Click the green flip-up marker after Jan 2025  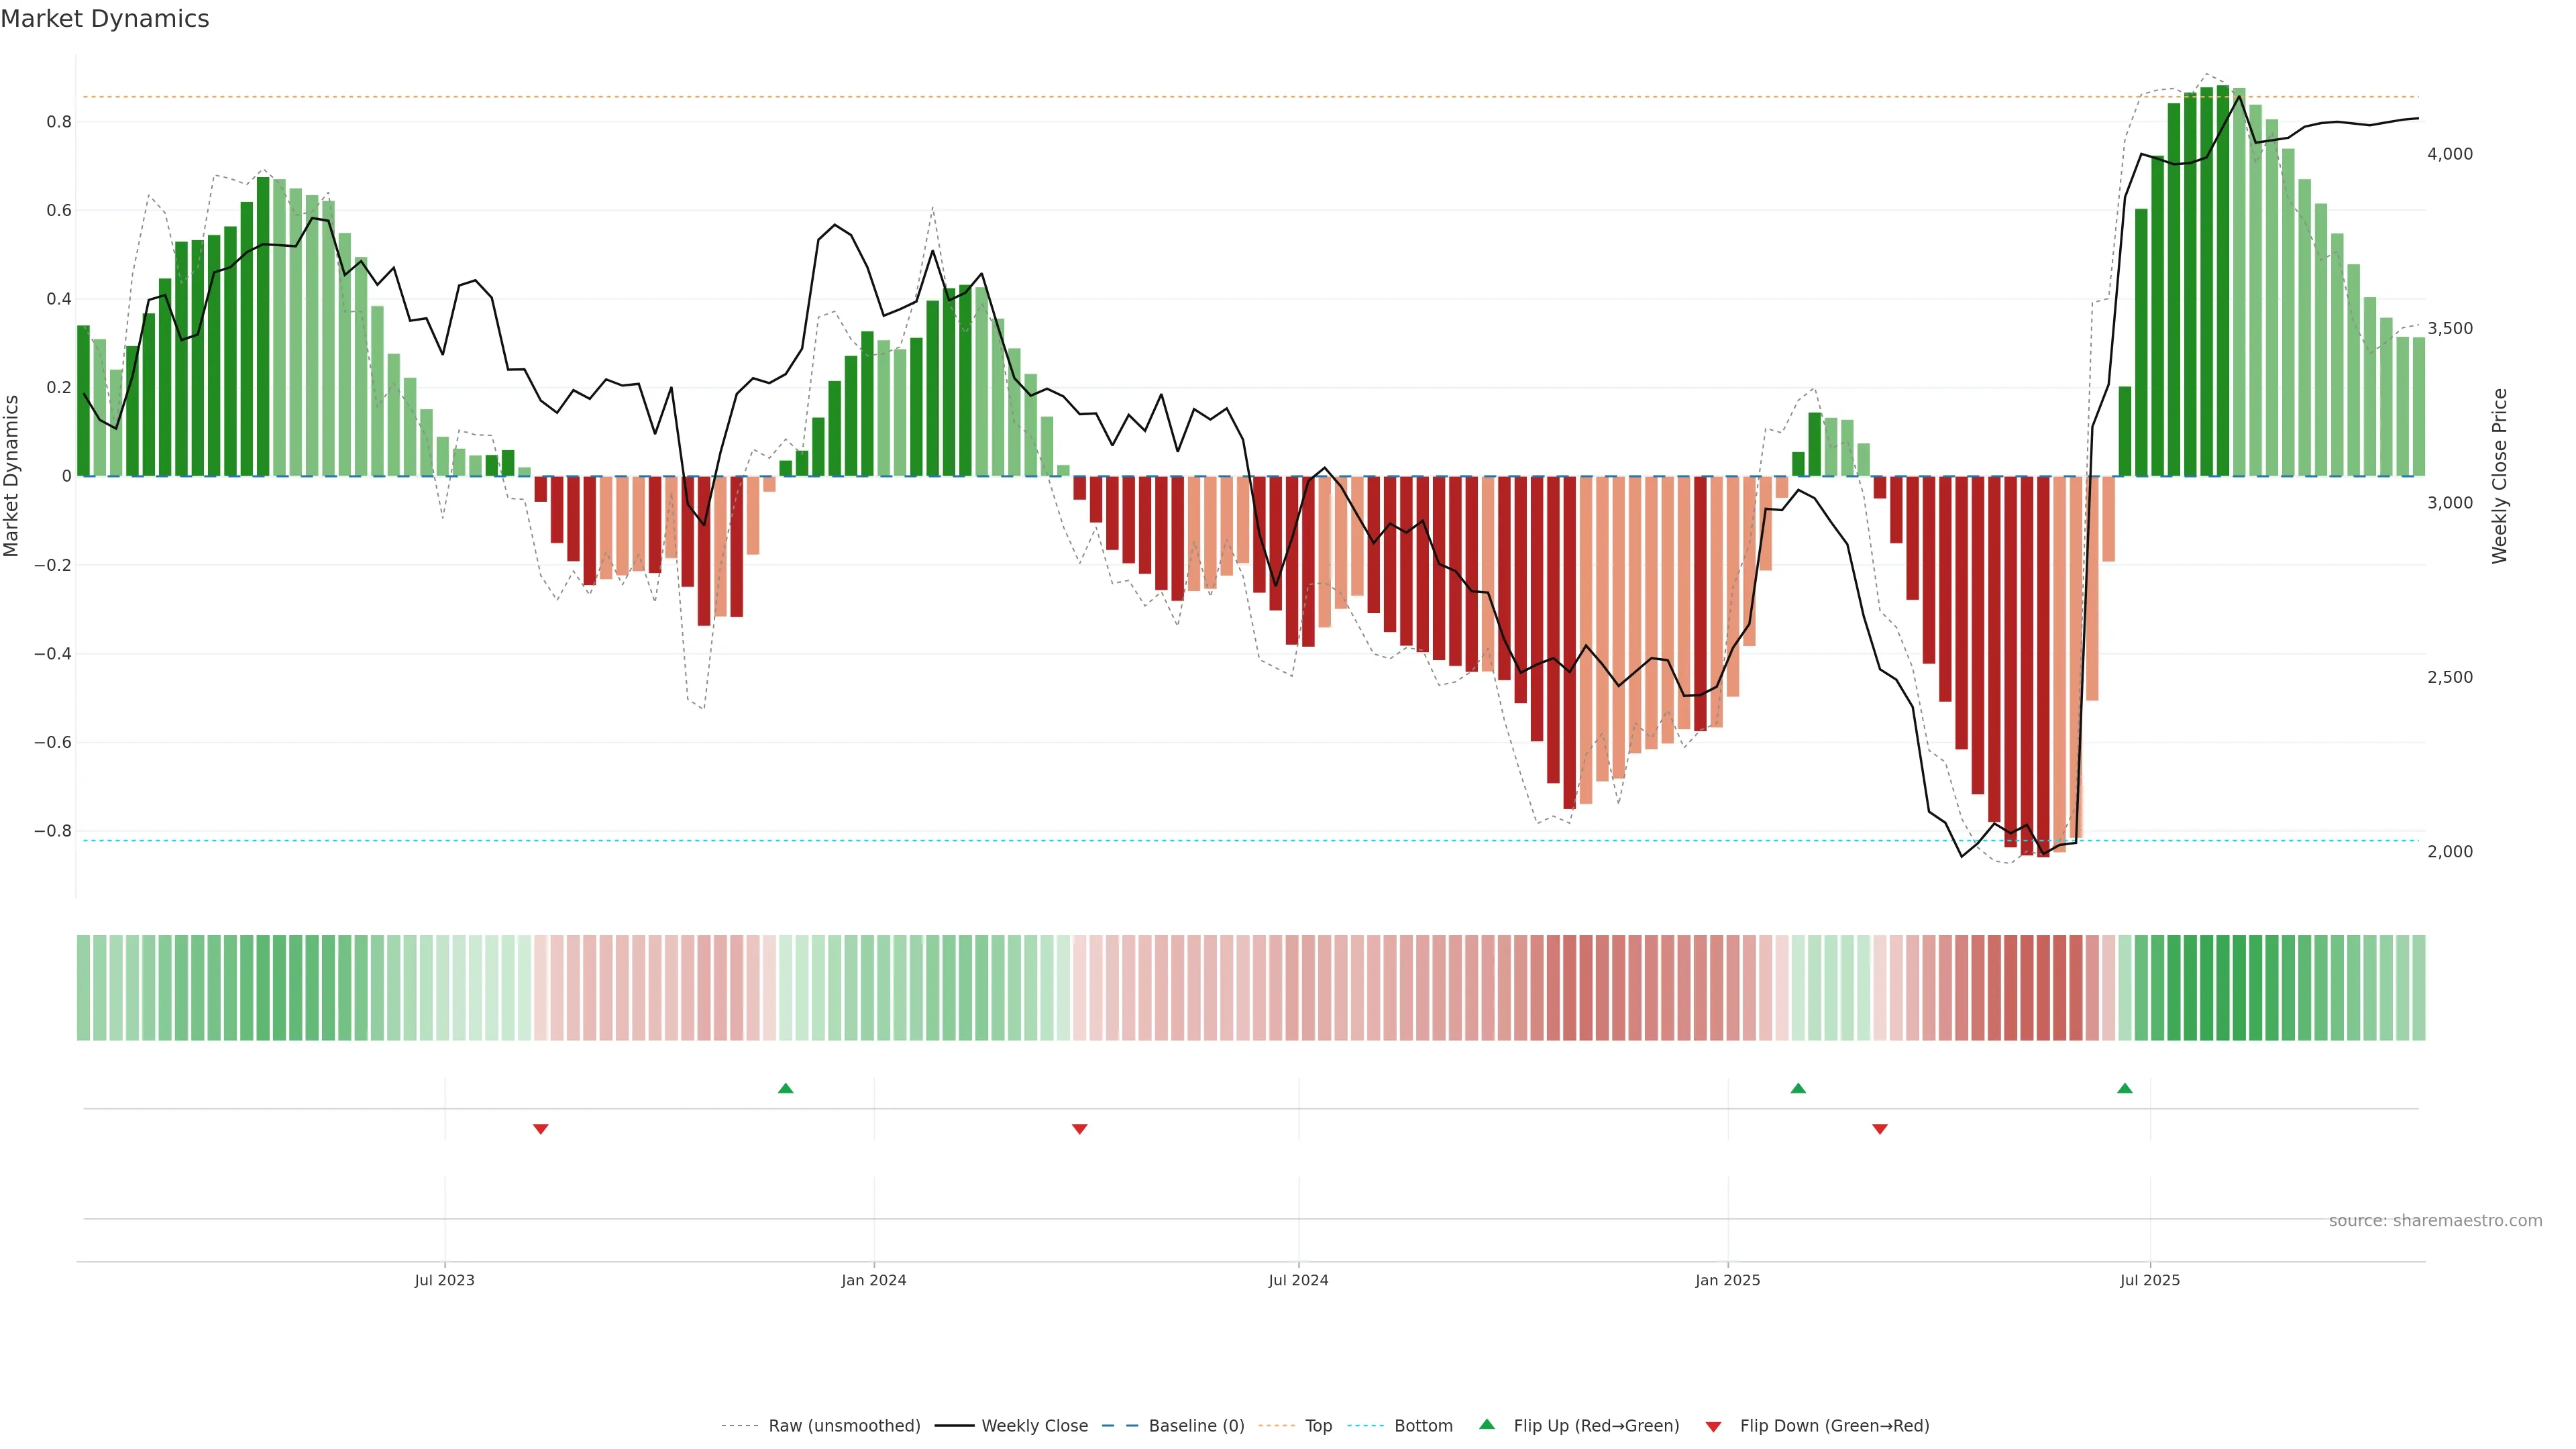pos(1798,1088)
